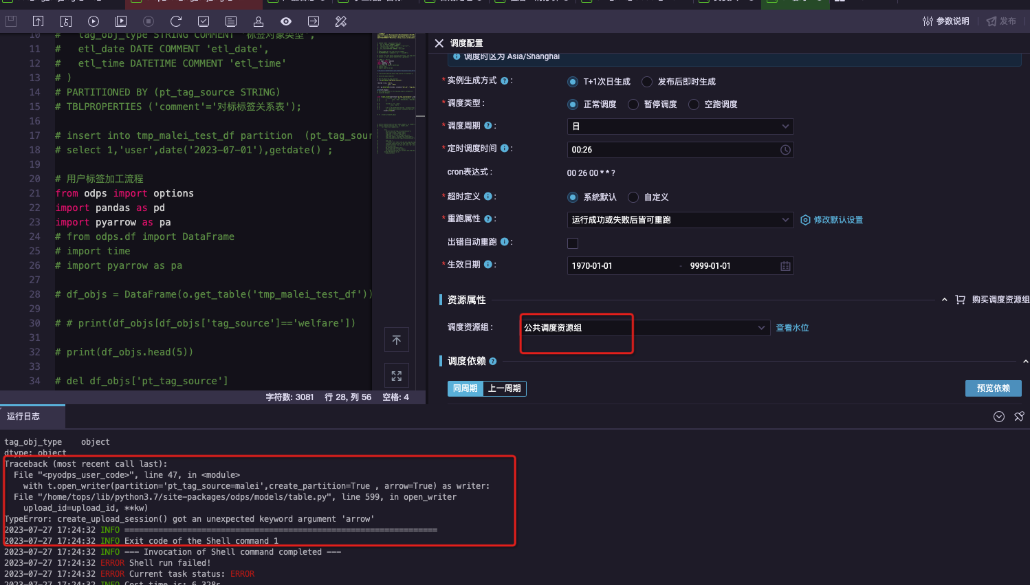
Task: Select 正常调度 schedule type
Action: (x=573, y=104)
